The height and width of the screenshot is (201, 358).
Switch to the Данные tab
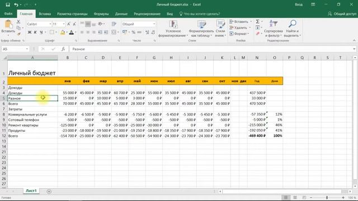pyautogui.click(x=121, y=14)
